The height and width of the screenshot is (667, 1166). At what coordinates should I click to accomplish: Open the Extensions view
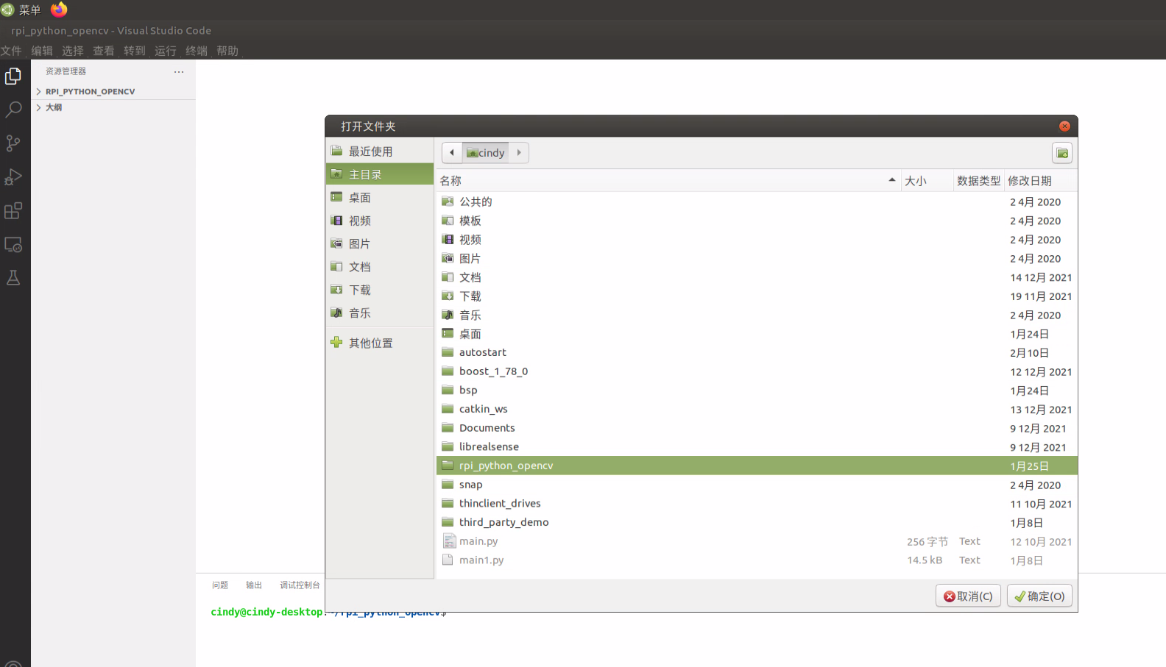tap(13, 211)
